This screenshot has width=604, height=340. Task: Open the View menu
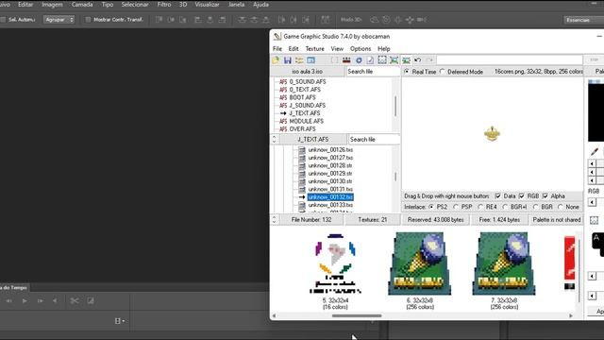tap(337, 49)
